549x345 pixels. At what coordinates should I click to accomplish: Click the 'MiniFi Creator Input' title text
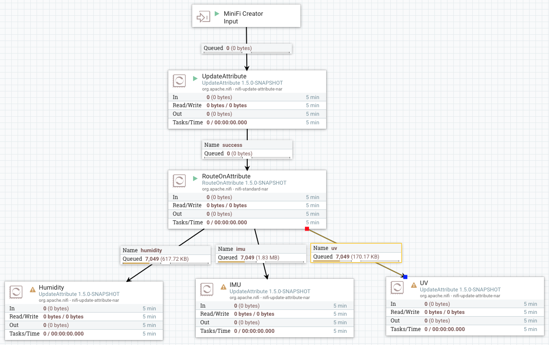click(x=244, y=17)
